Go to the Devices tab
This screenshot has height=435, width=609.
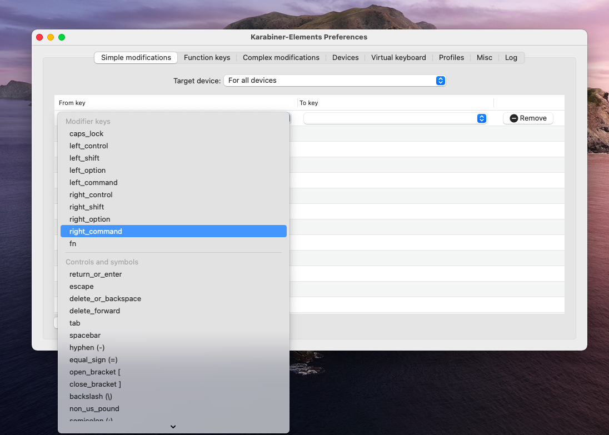pos(345,57)
